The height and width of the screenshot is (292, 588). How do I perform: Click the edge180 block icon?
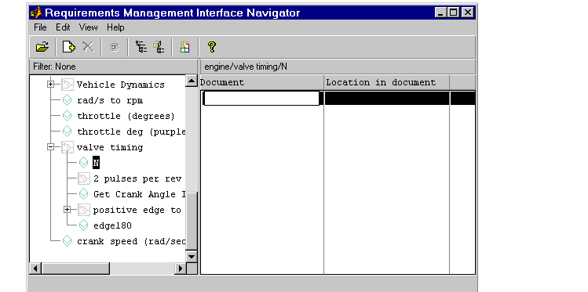[x=84, y=225]
